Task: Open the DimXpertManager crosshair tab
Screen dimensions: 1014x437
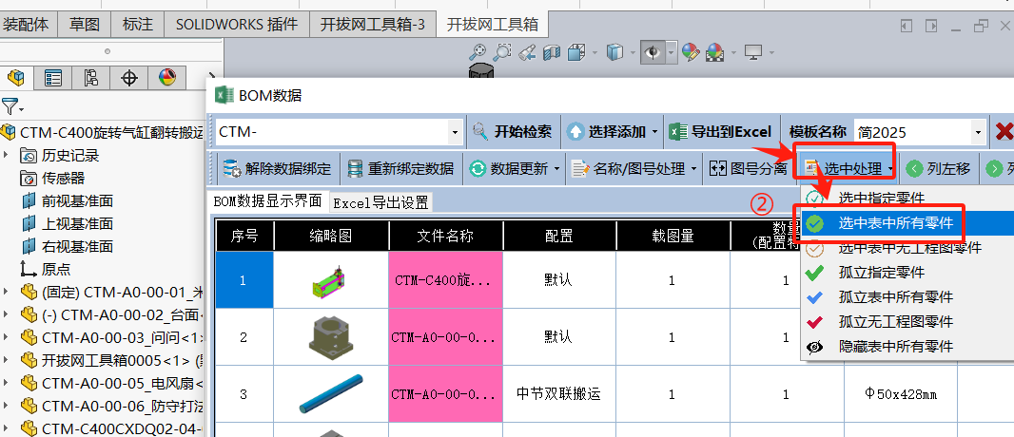Action: [x=129, y=79]
